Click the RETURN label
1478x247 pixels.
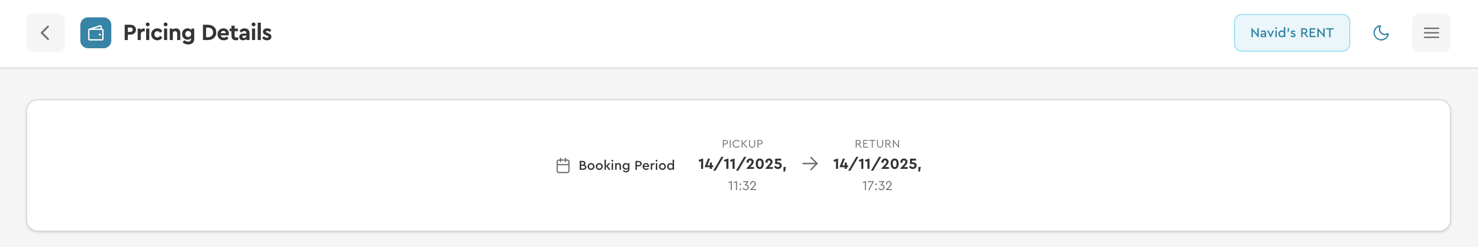877,144
